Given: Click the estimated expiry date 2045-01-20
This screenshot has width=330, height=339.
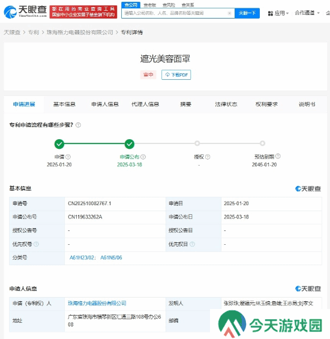Looking at the screenshot, I should click(x=264, y=165).
